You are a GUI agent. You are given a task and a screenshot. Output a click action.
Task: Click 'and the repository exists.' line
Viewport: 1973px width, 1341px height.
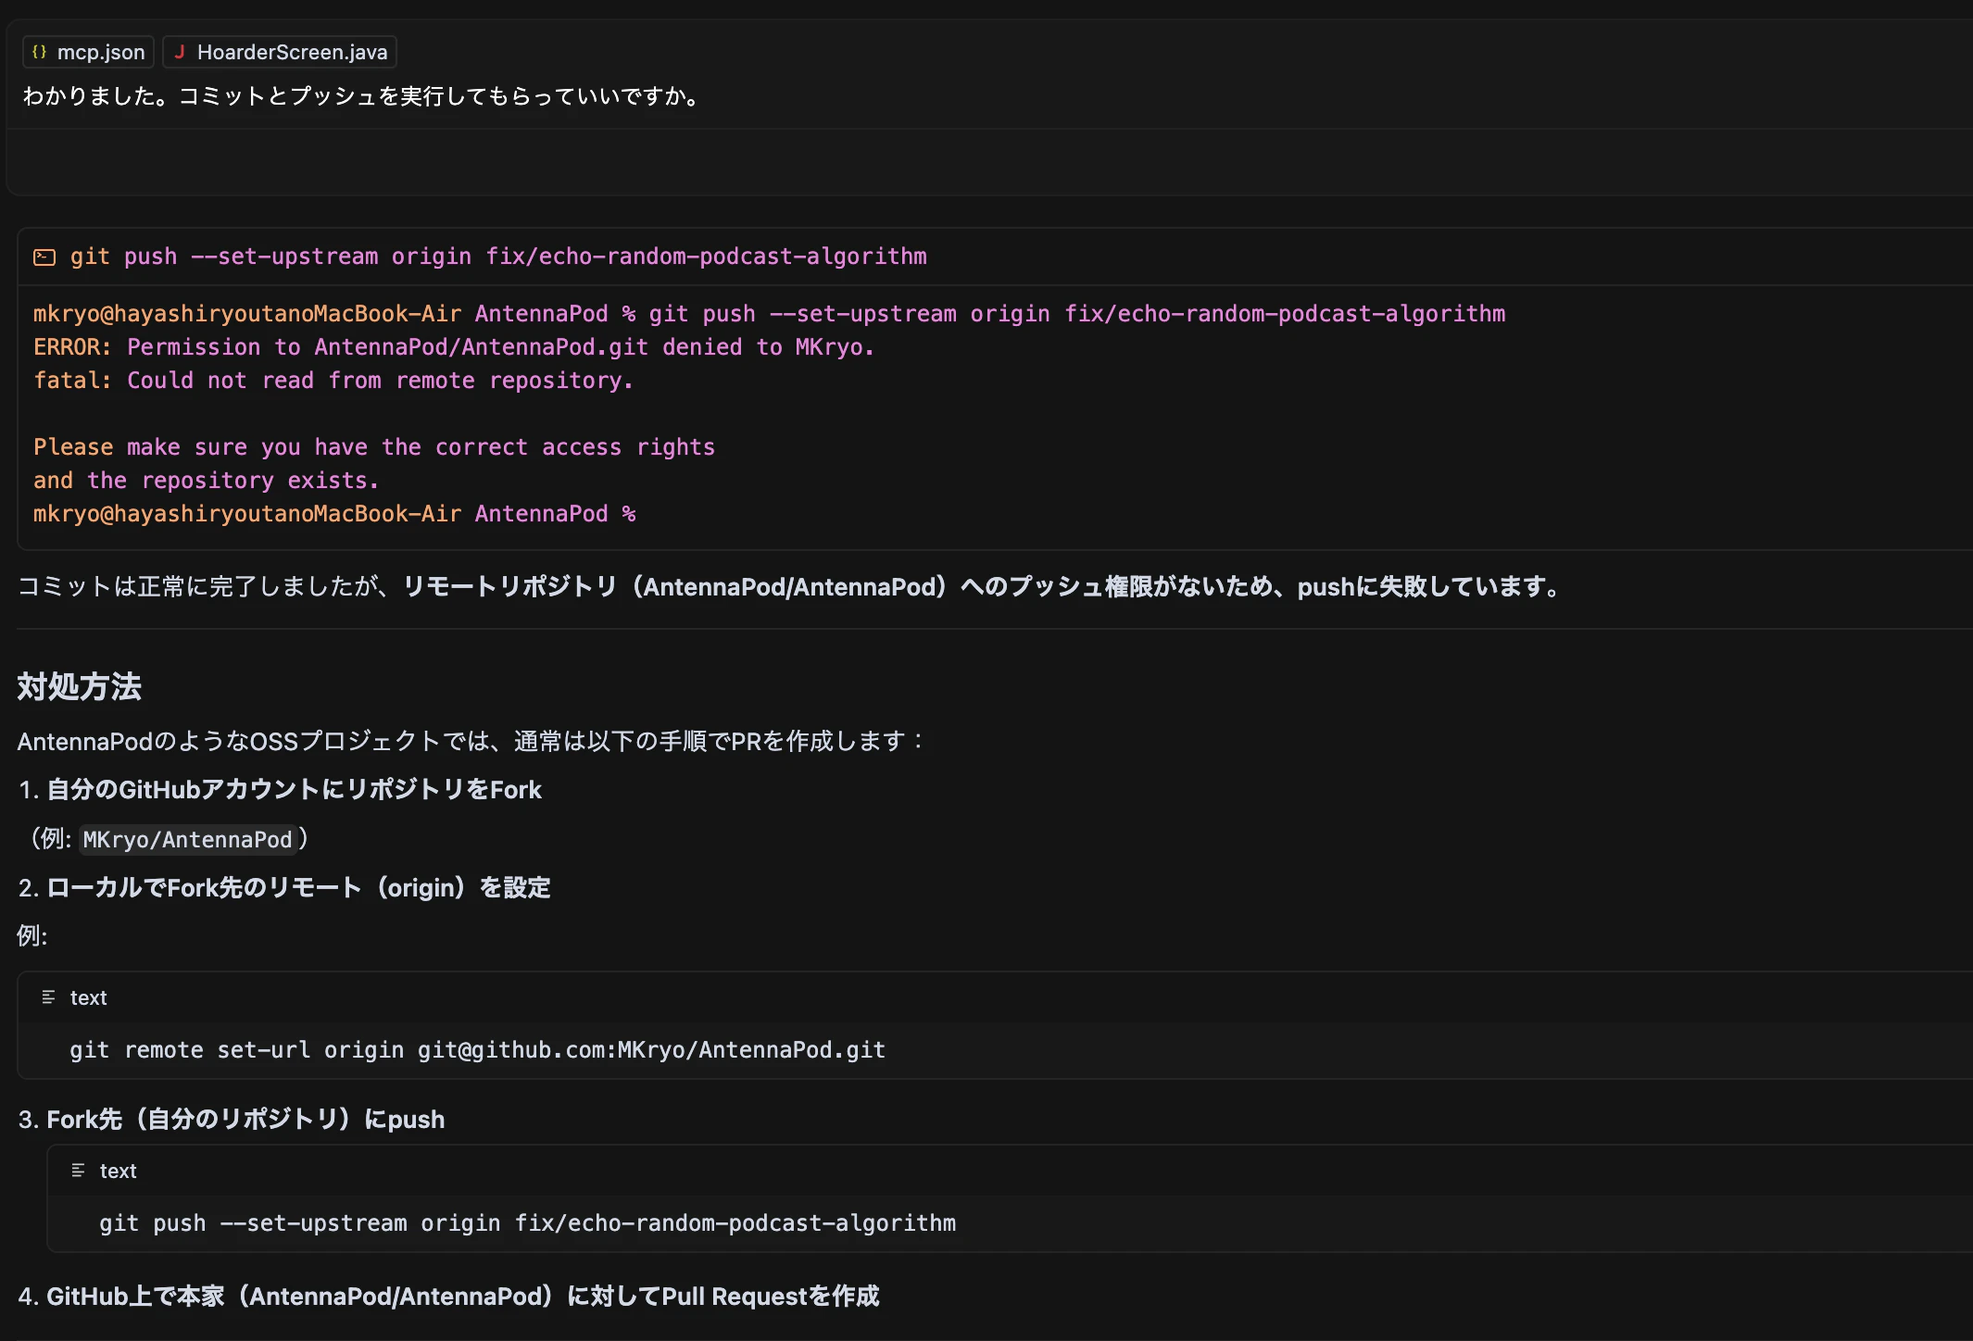(206, 481)
